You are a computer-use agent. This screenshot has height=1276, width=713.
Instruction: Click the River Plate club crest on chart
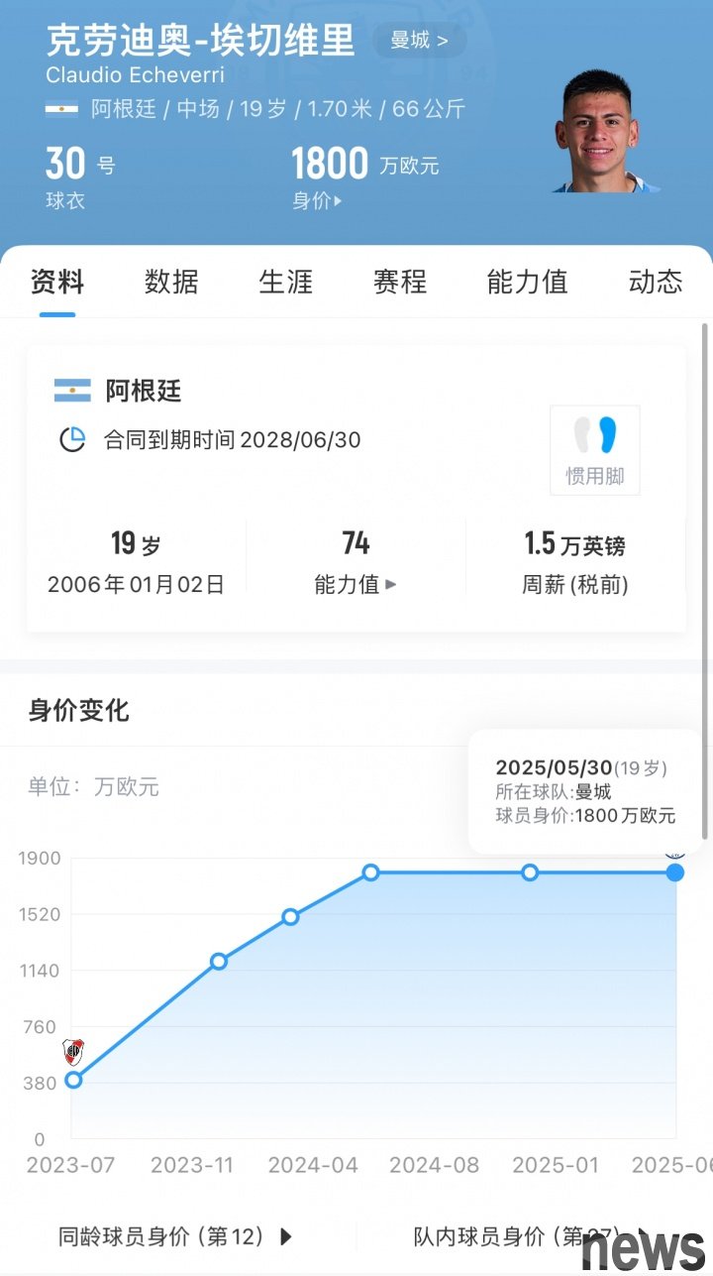[73, 1052]
